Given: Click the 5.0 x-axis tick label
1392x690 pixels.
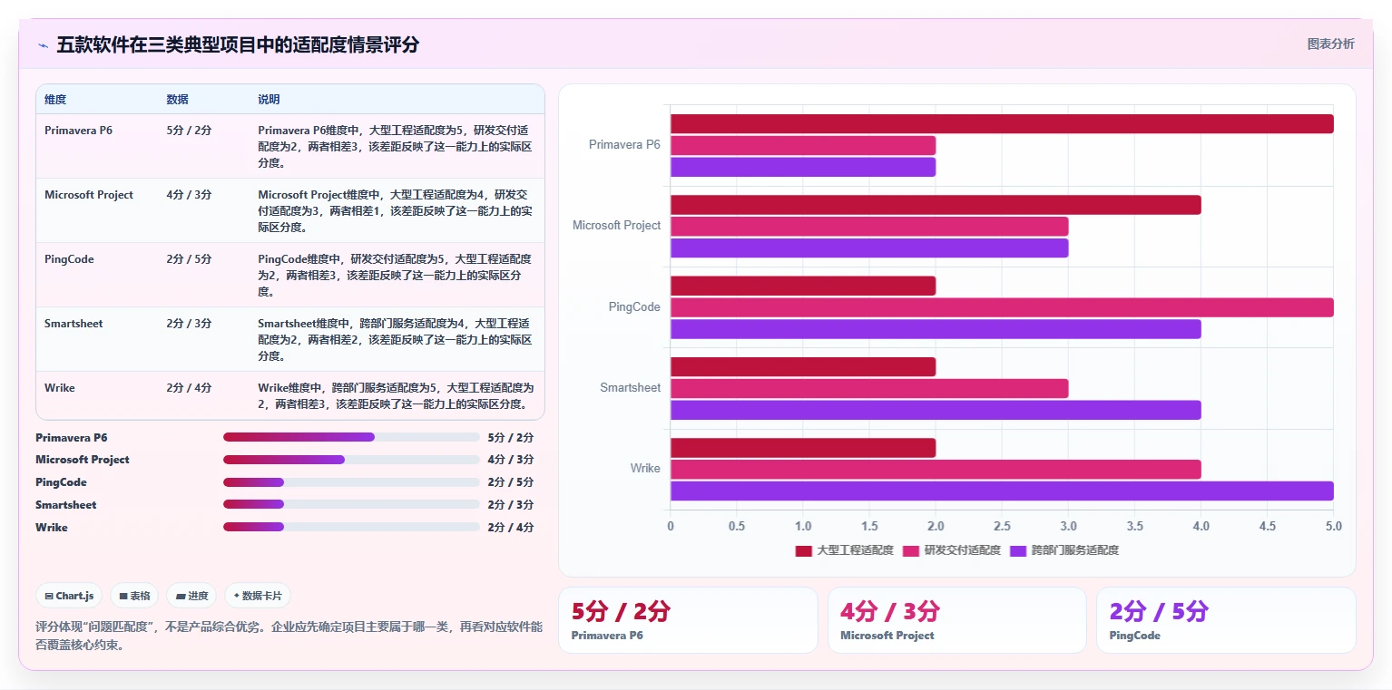Looking at the screenshot, I should click(1333, 527).
